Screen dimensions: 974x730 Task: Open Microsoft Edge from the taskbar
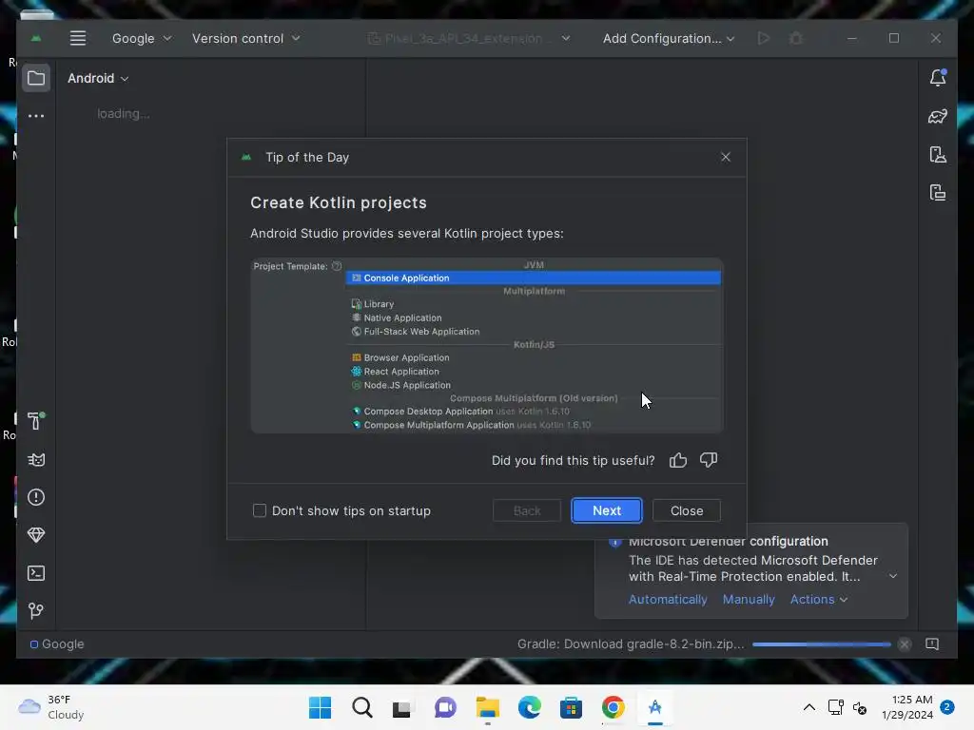529,707
